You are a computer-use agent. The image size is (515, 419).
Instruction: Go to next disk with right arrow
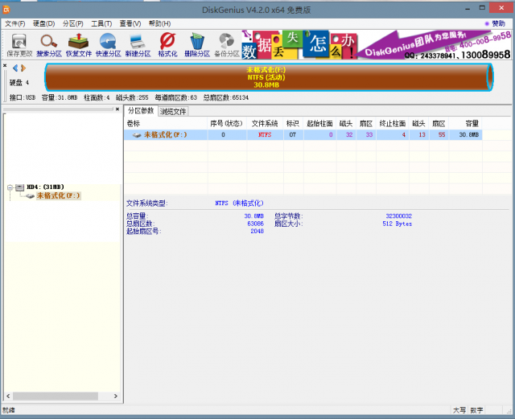tap(23, 68)
